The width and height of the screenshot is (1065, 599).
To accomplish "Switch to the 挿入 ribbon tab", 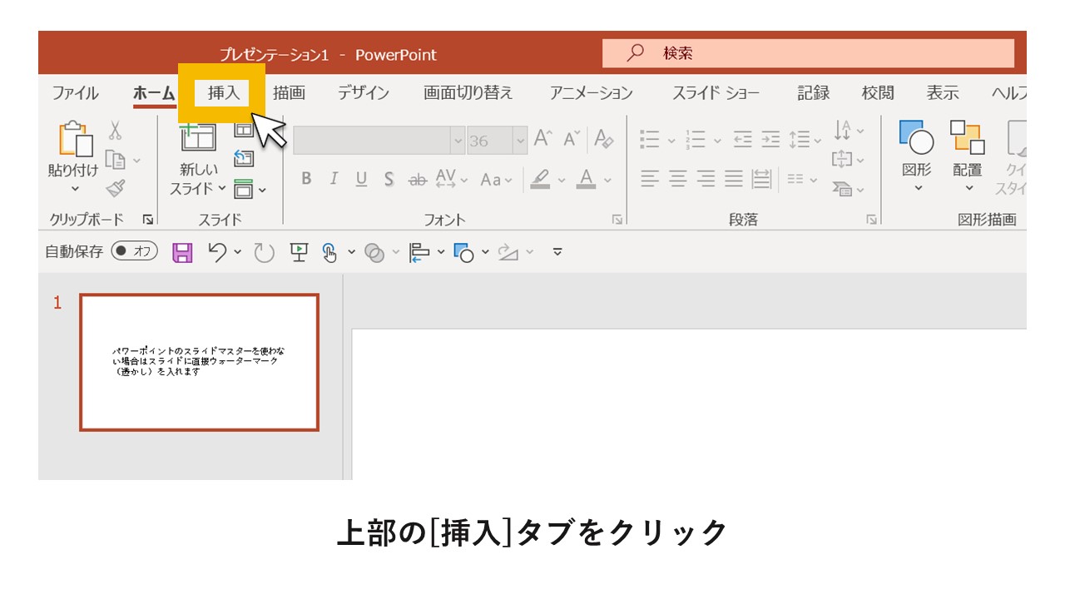I will point(223,93).
